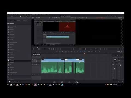The height and width of the screenshot is (98, 131).
Task: Switch to the Color page tab
Action: [x=69, y=82]
